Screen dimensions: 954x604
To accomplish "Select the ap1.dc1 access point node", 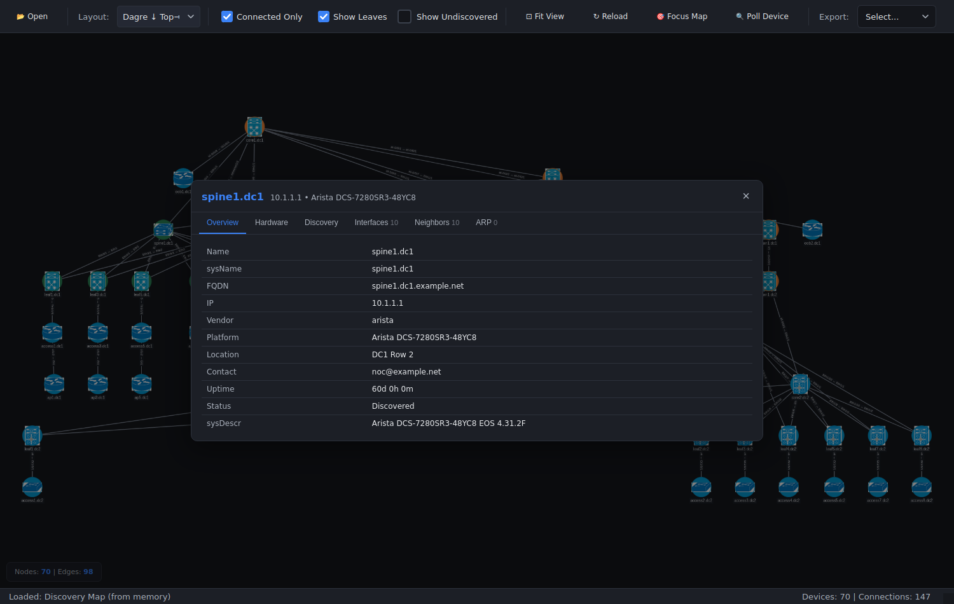I will [54, 384].
